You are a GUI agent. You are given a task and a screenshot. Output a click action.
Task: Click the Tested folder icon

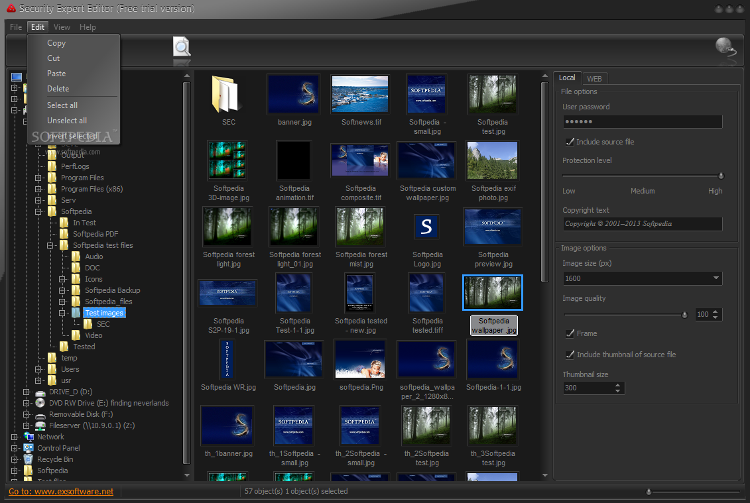click(x=64, y=347)
